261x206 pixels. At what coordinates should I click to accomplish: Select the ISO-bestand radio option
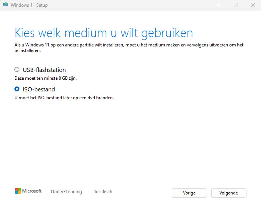pyautogui.click(x=17, y=89)
